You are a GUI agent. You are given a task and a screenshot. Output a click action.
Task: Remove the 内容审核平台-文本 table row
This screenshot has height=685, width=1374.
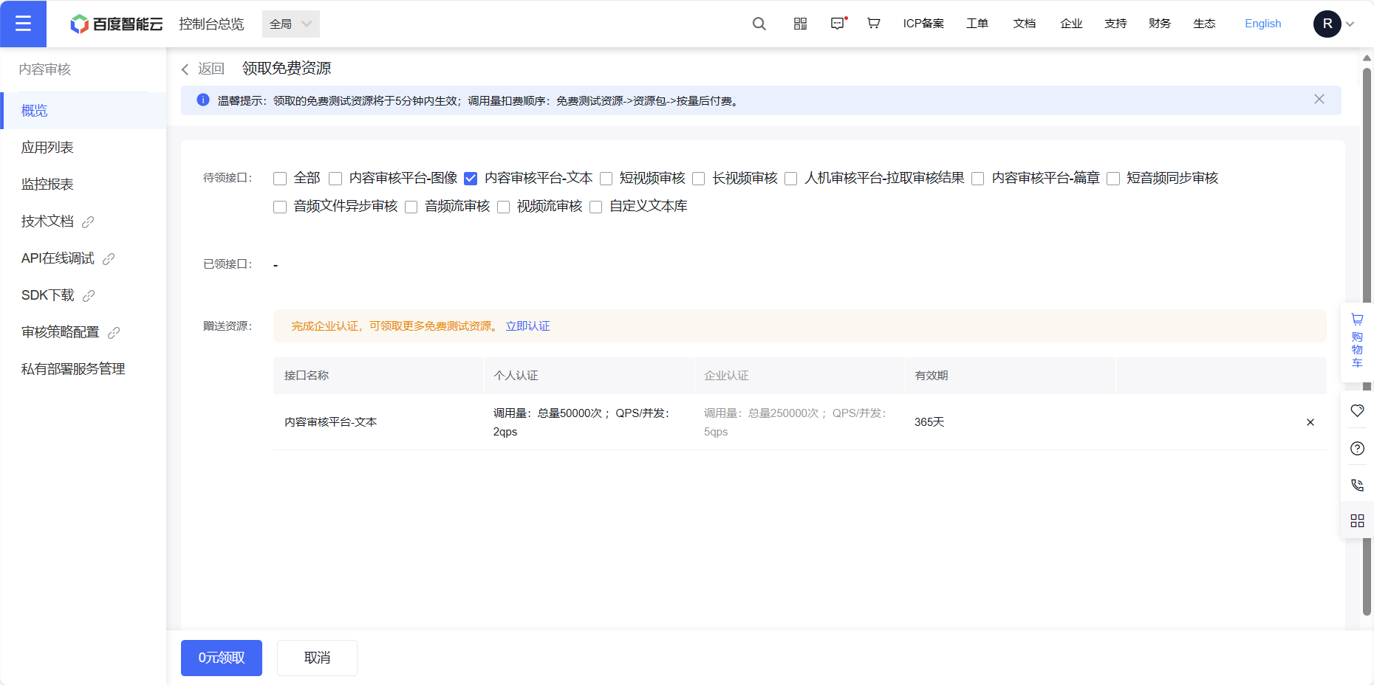pos(1310,422)
